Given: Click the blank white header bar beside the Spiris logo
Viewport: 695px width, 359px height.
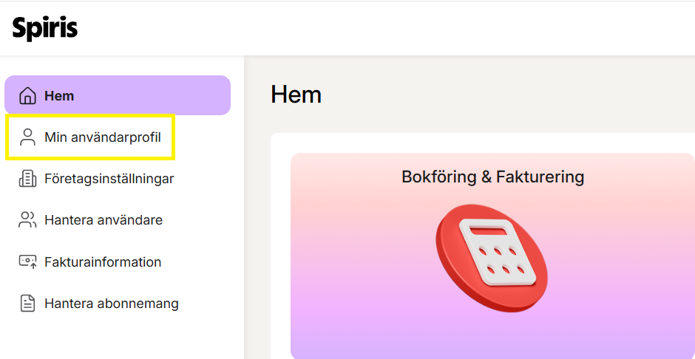Looking at the screenshot, I should [x=386, y=29].
